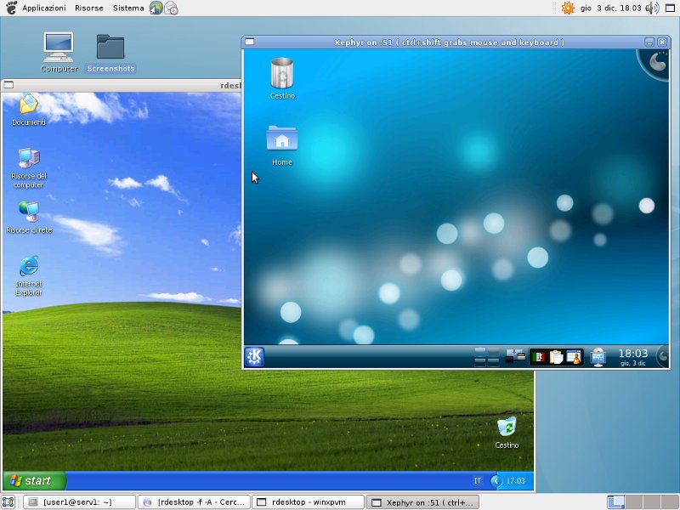Switch to the Xephyr on :51 taskbar button

(422, 502)
